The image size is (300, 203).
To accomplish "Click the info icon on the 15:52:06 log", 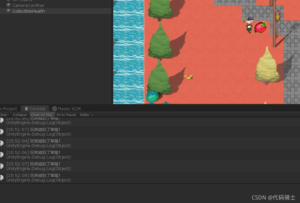I will pyautogui.click(x=2, y=154).
